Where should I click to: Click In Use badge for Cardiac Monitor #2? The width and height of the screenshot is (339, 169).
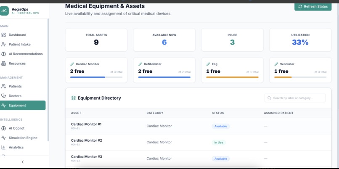pyautogui.click(x=219, y=143)
